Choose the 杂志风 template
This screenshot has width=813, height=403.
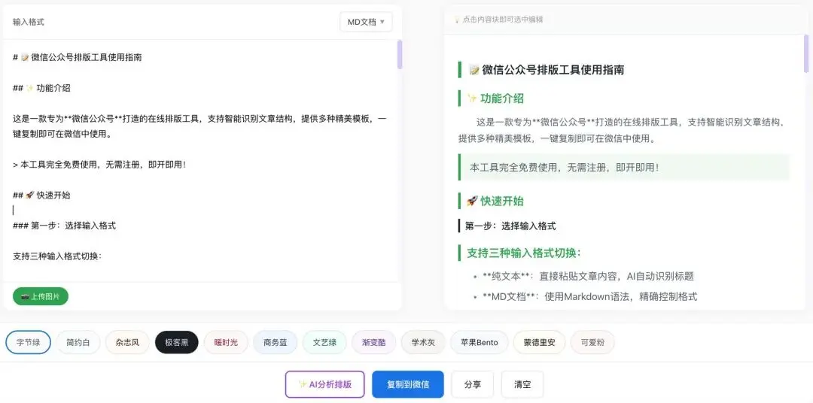(127, 342)
